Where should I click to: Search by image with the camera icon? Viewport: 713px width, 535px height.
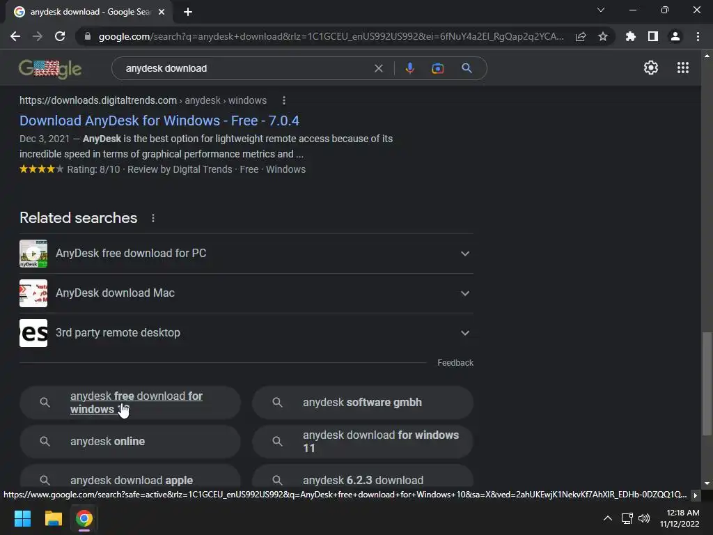(437, 68)
